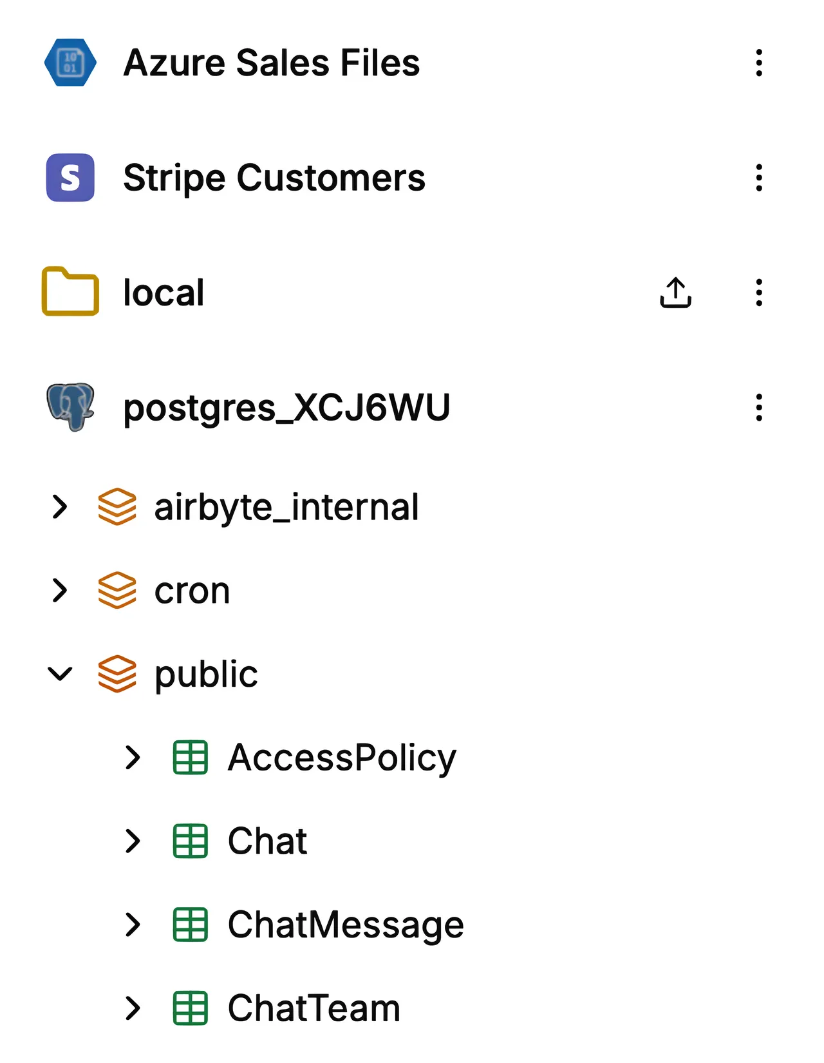Screen dimensions: 824x1063
Task: Open options menu for postgres_XCJ6WU
Action: 759,408
